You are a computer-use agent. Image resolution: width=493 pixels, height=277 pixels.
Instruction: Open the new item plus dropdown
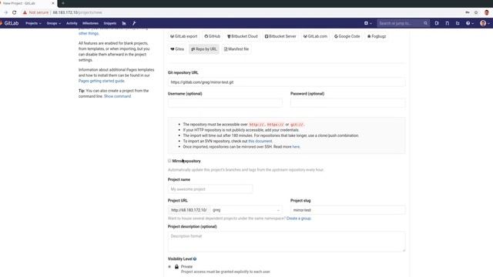(x=368, y=23)
